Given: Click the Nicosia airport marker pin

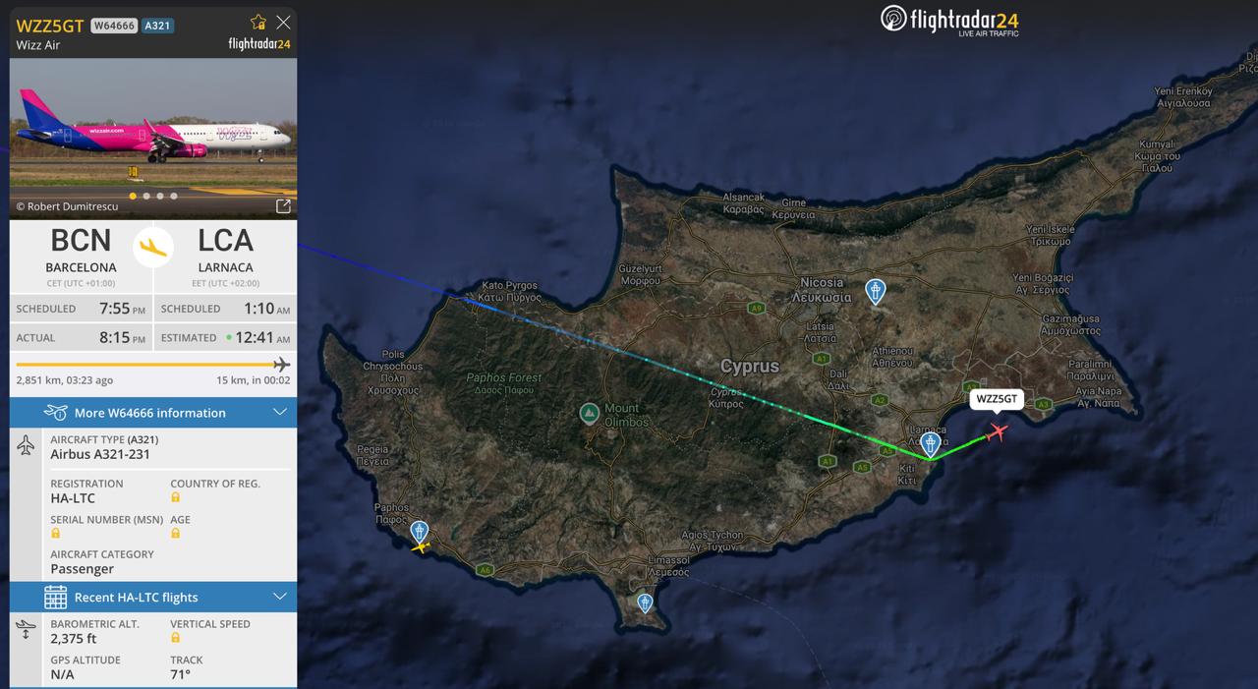Looking at the screenshot, I should coord(875,291).
